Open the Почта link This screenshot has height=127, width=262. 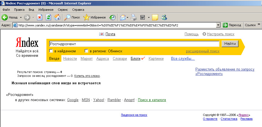click(x=110, y=34)
